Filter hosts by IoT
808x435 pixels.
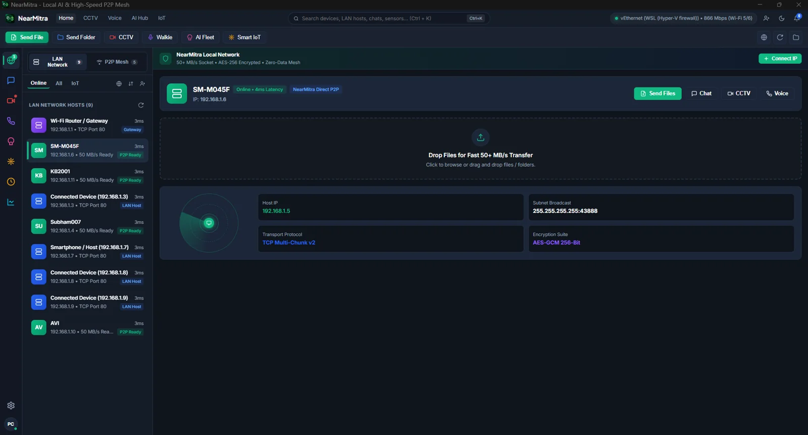(x=75, y=83)
